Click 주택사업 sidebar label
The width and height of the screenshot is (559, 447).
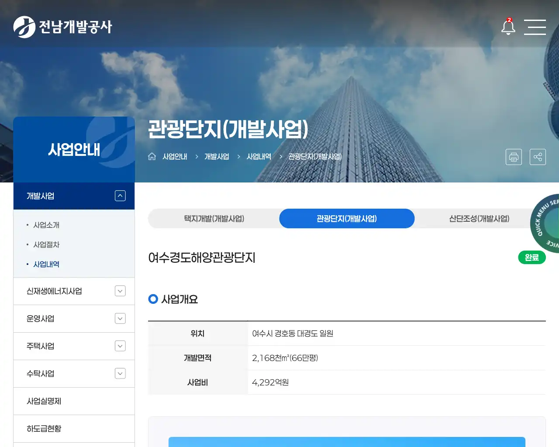(40, 346)
